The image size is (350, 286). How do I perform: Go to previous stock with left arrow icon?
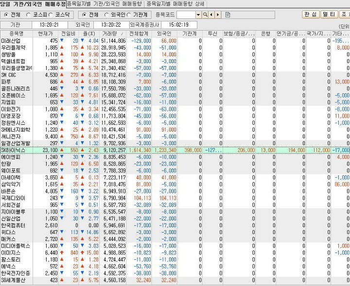(x=211, y=15)
